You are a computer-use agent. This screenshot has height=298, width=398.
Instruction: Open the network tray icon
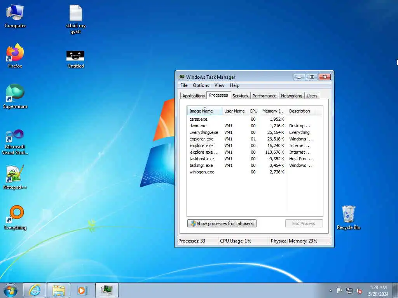coord(349,291)
